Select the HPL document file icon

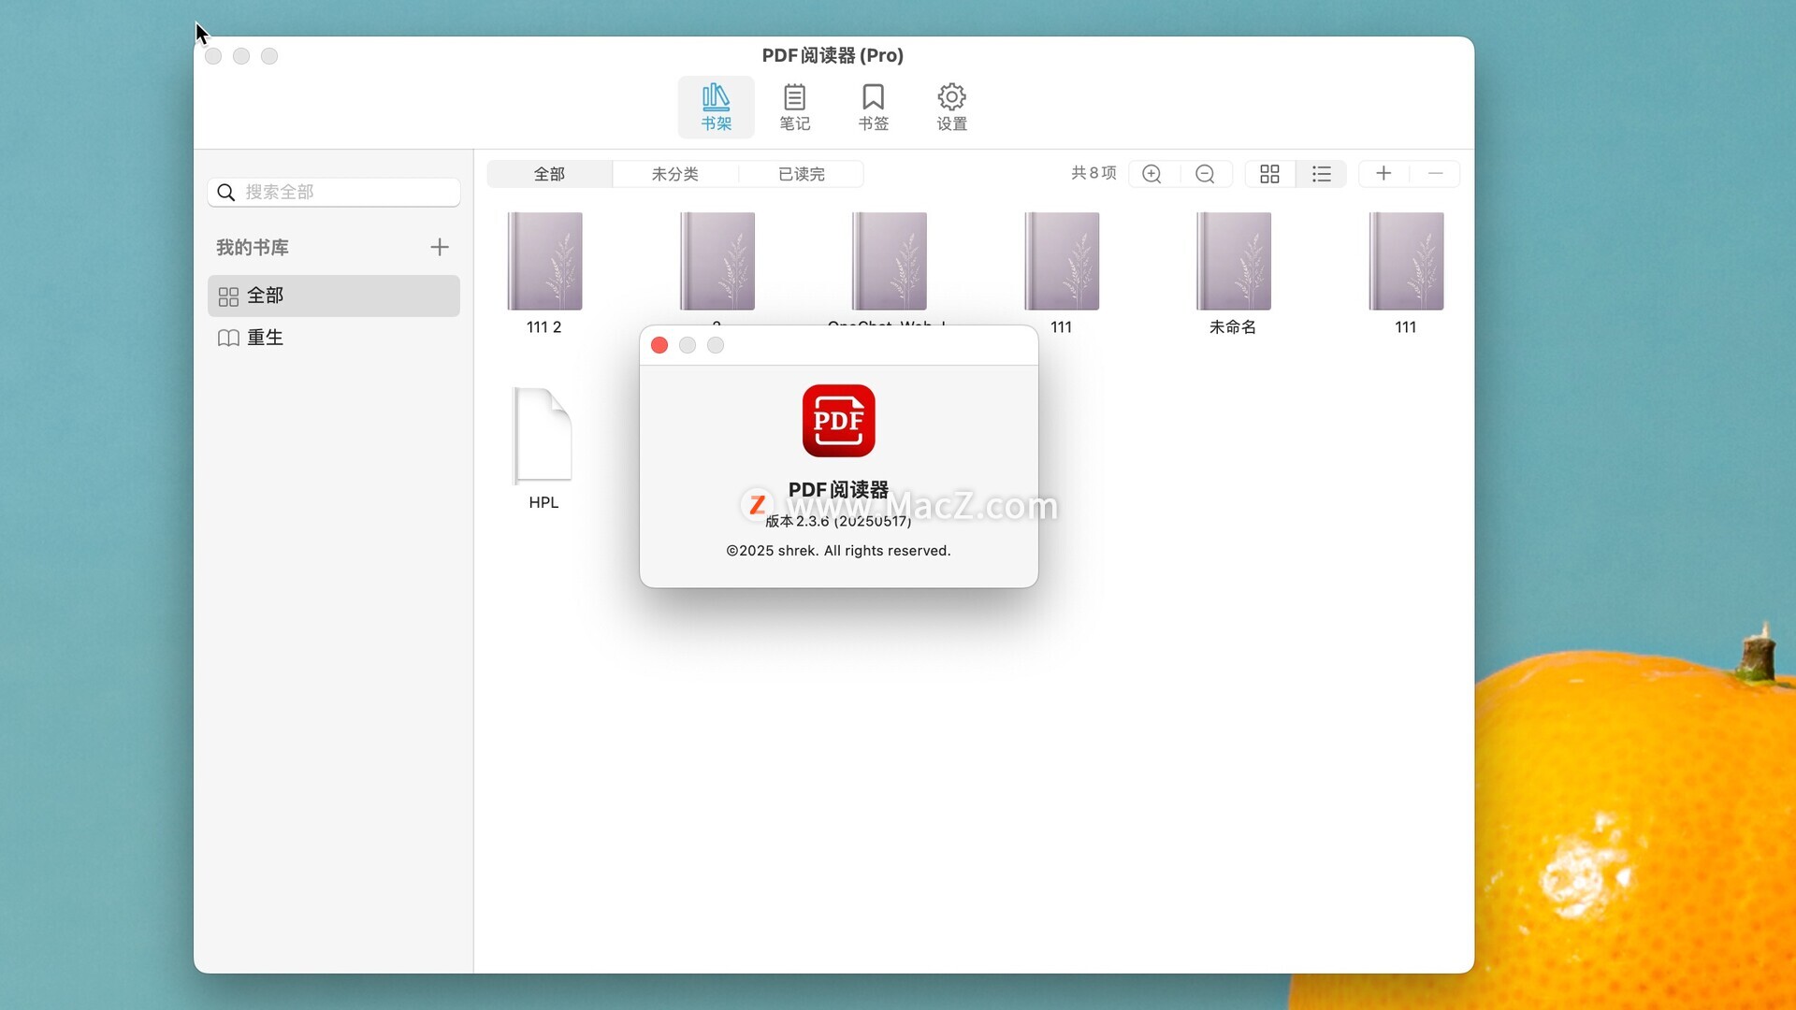click(x=543, y=436)
